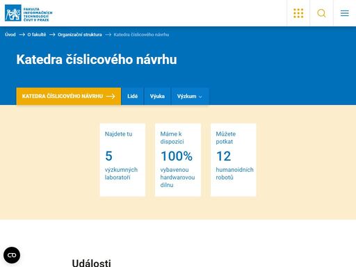This screenshot has width=356, height=267.
Task: Open Organizační struktura breadcrumb
Action: click(x=80, y=35)
